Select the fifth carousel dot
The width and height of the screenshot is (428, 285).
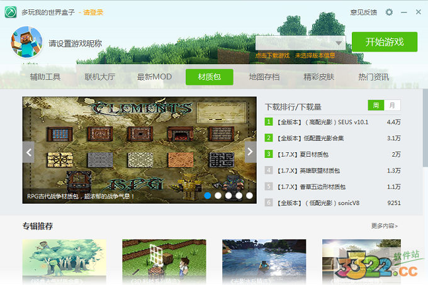tap(249, 196)
